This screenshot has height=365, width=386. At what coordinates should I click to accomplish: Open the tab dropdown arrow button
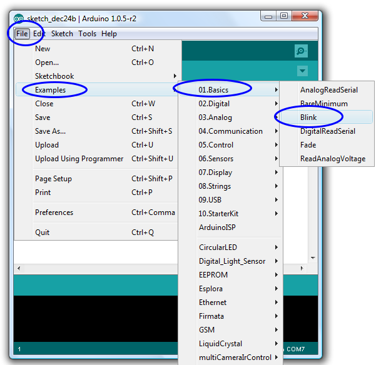click(302, 71)
